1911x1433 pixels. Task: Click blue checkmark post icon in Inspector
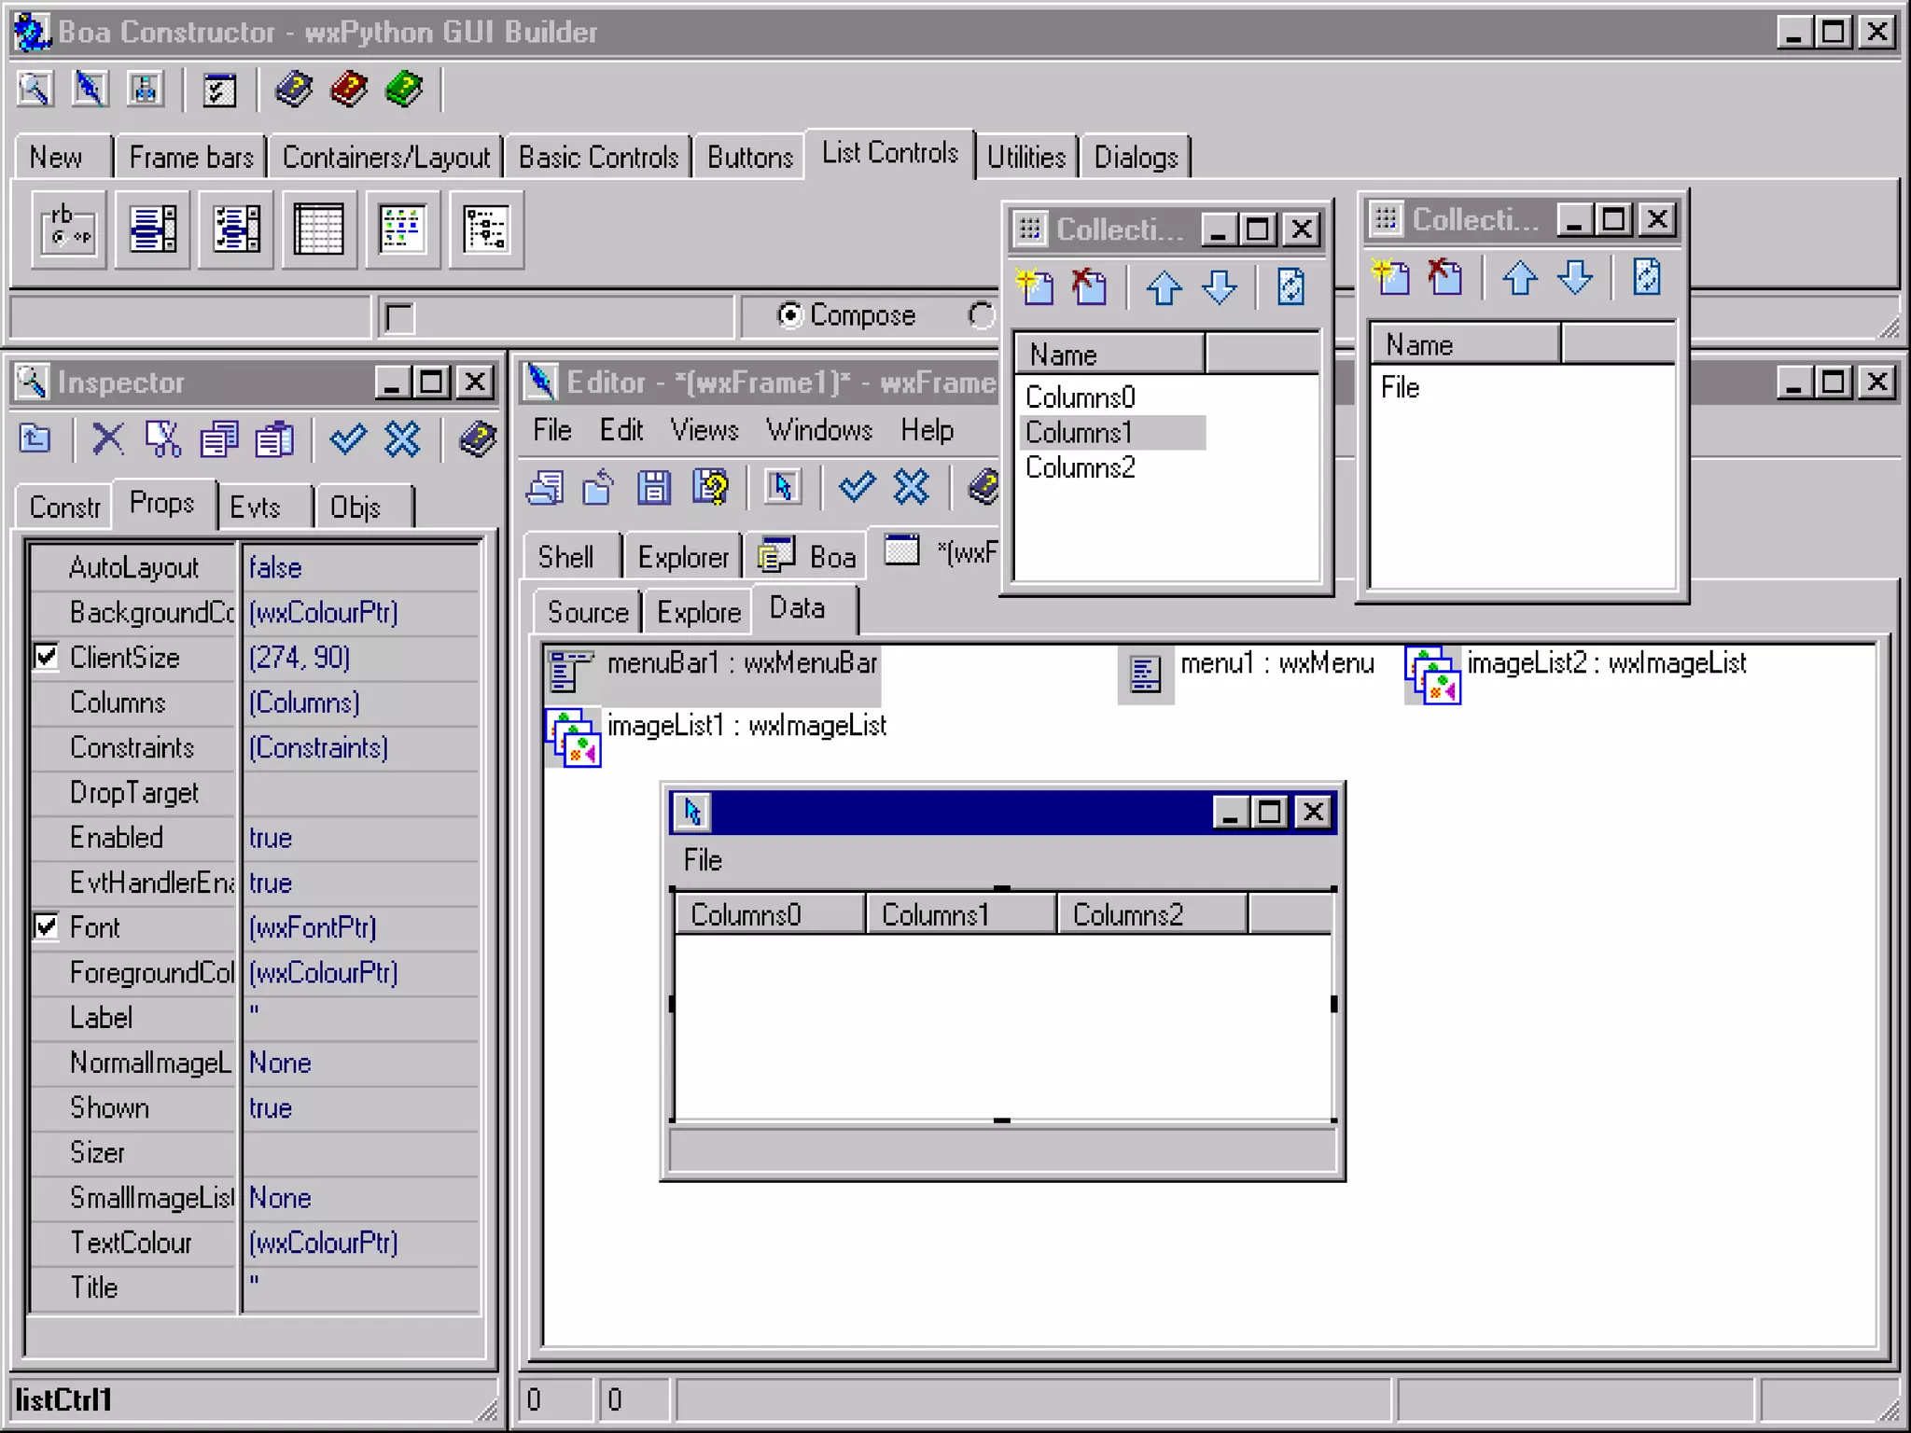coord(348,438)
